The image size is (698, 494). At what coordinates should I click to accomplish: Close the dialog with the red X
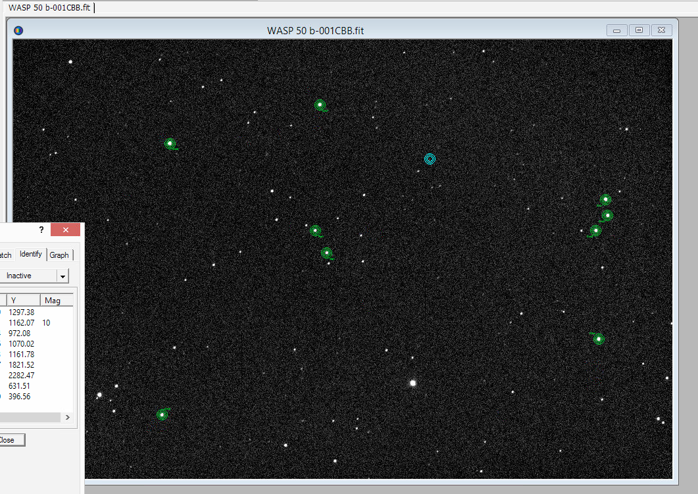pos(65,230)
